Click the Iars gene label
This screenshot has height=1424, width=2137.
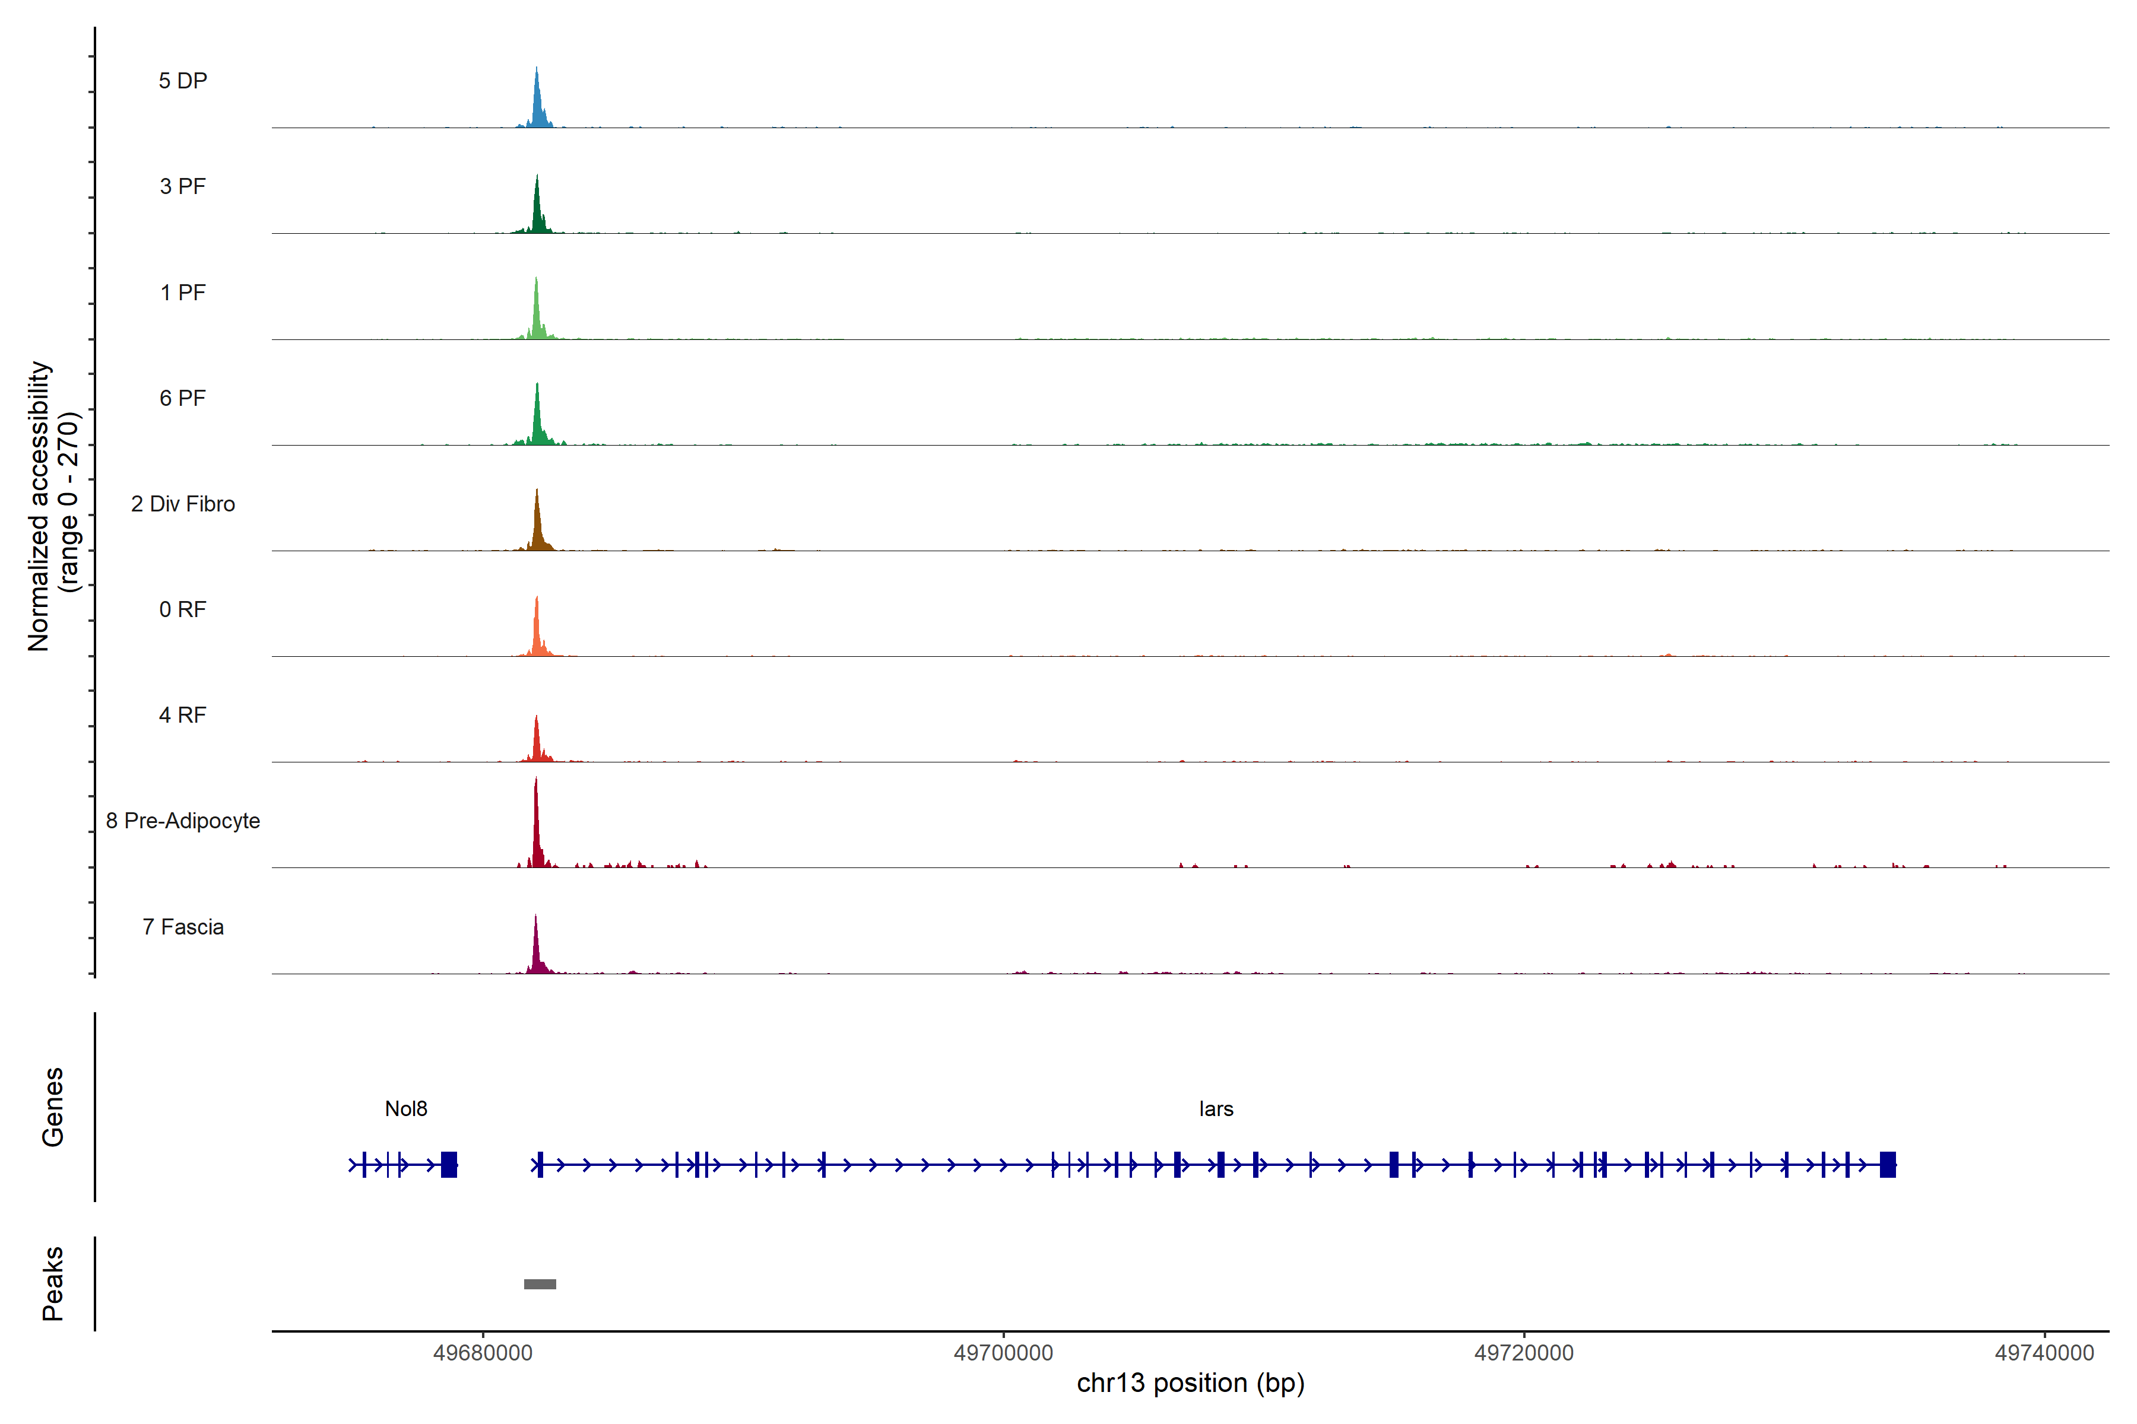[1216, 1109]
